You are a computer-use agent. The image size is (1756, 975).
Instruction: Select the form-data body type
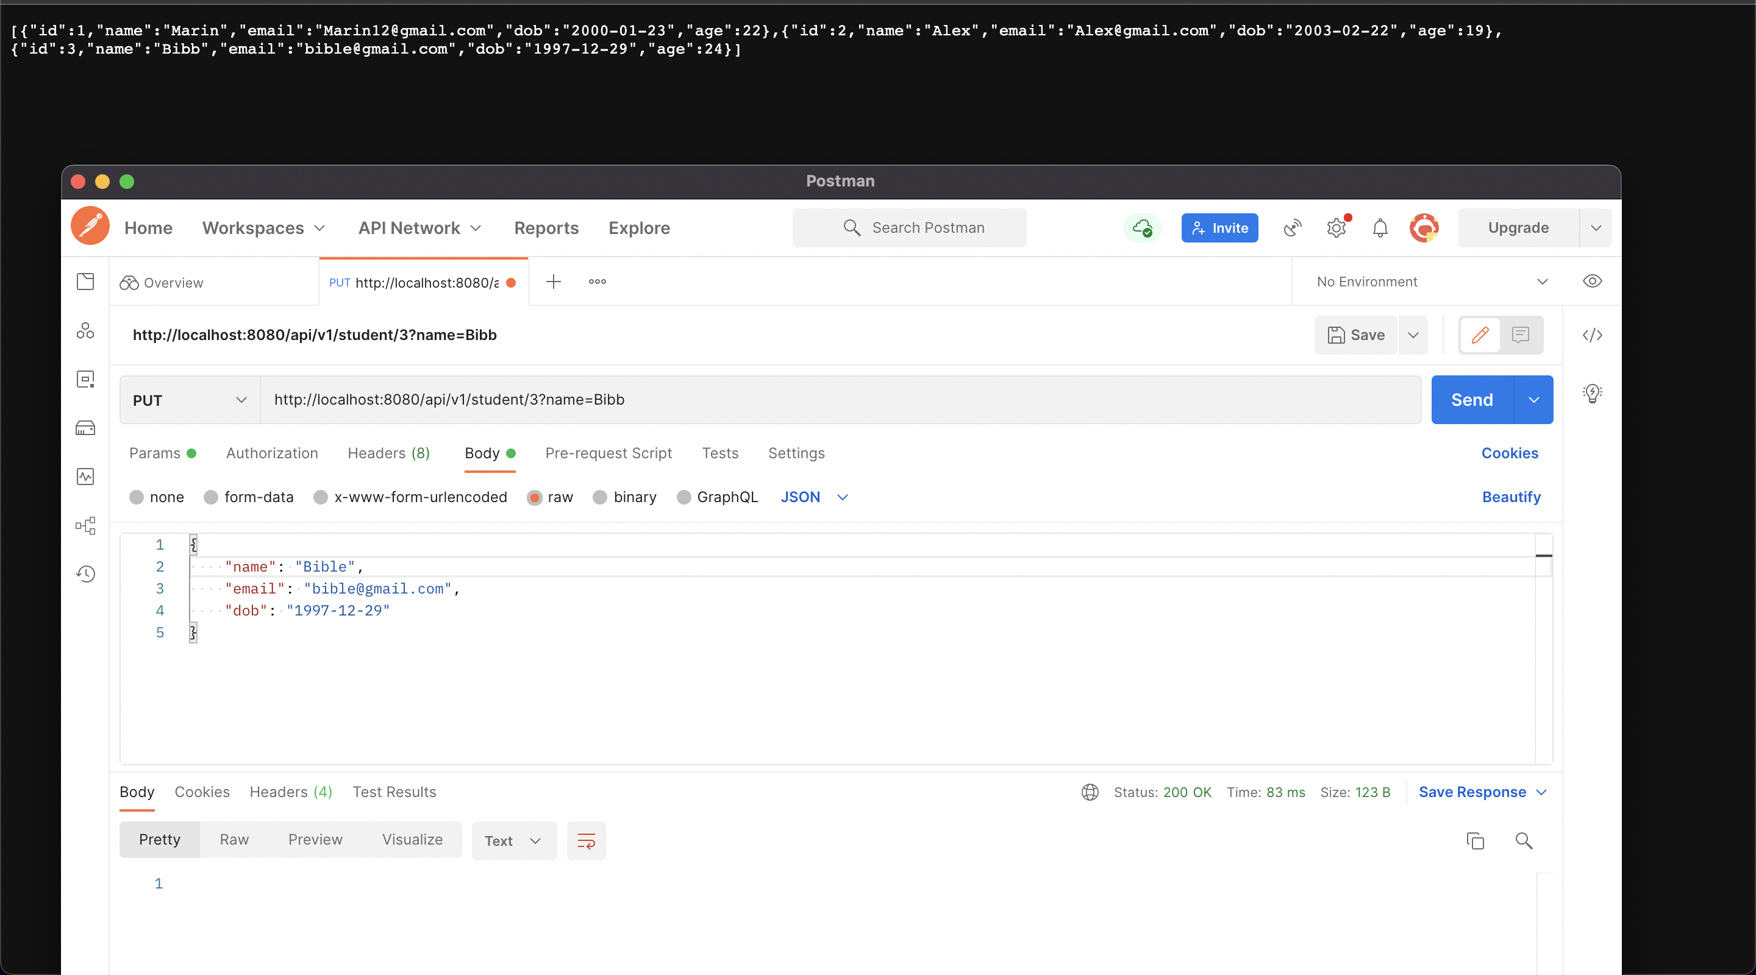[249, 497]
